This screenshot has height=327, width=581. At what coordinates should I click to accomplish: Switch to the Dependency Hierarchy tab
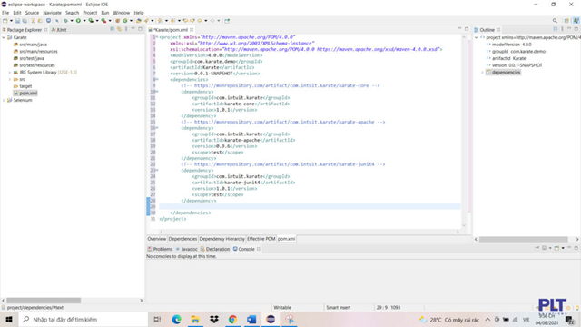tap(222, 239)
